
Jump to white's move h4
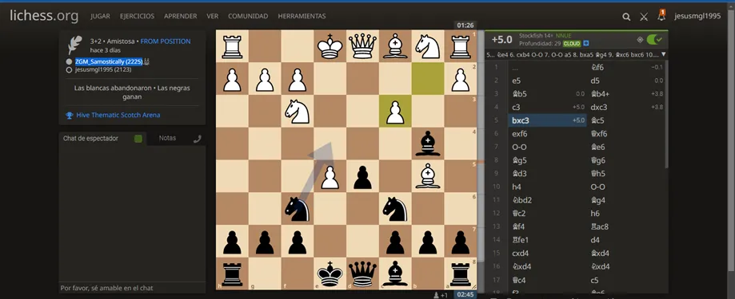click(517, 187)
